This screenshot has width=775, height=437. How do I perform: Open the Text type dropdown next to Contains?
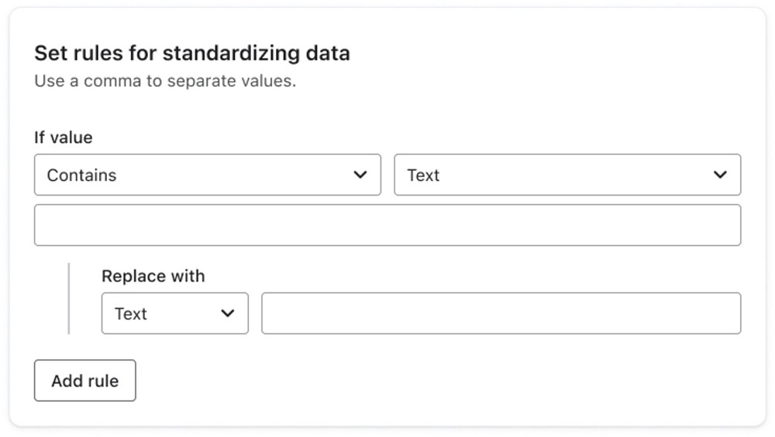click(567, 175)
